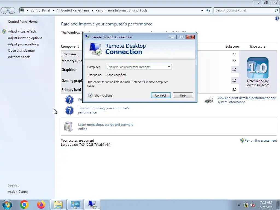Minimize the Remote Desktop Connection dialog
The height and width of the screenshot is (210, 280).
(x=172, y=37)
